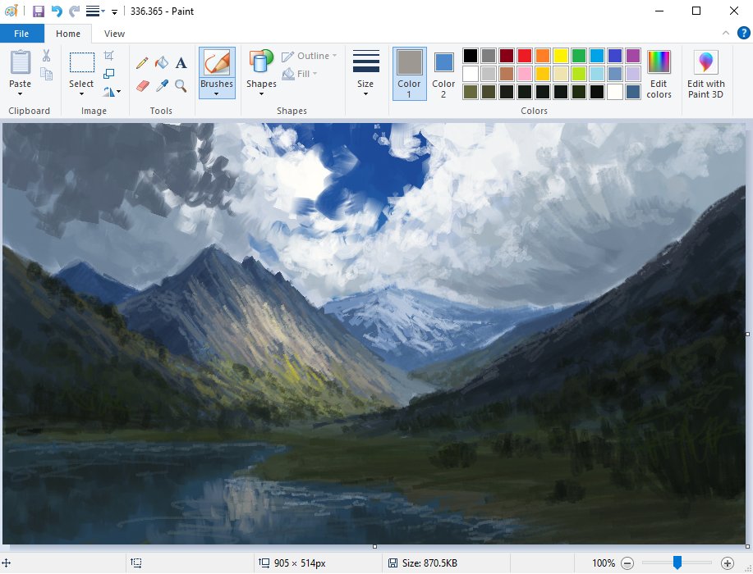The width and height of the screenshot is (753, 574).
Task: Pick the white color swatch
Action: coord(471,74)
